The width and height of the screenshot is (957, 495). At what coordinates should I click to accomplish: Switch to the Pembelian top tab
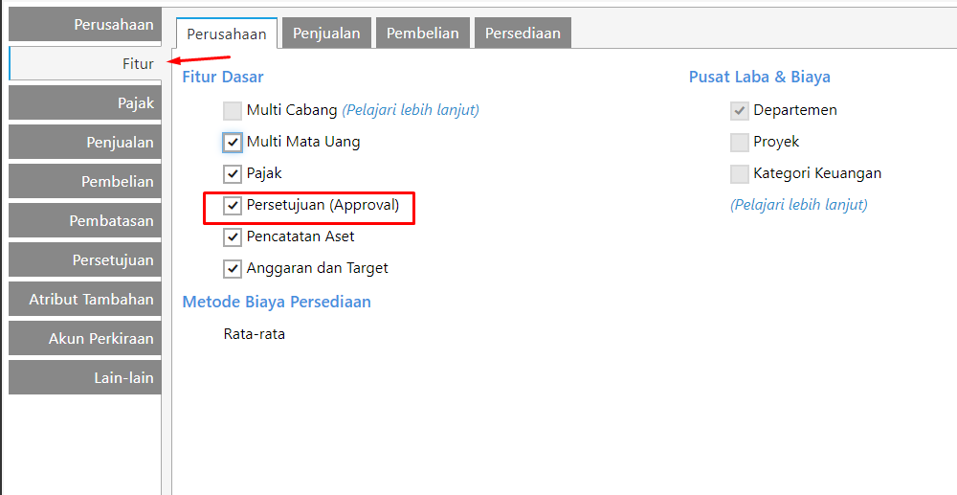coord(422,33)
